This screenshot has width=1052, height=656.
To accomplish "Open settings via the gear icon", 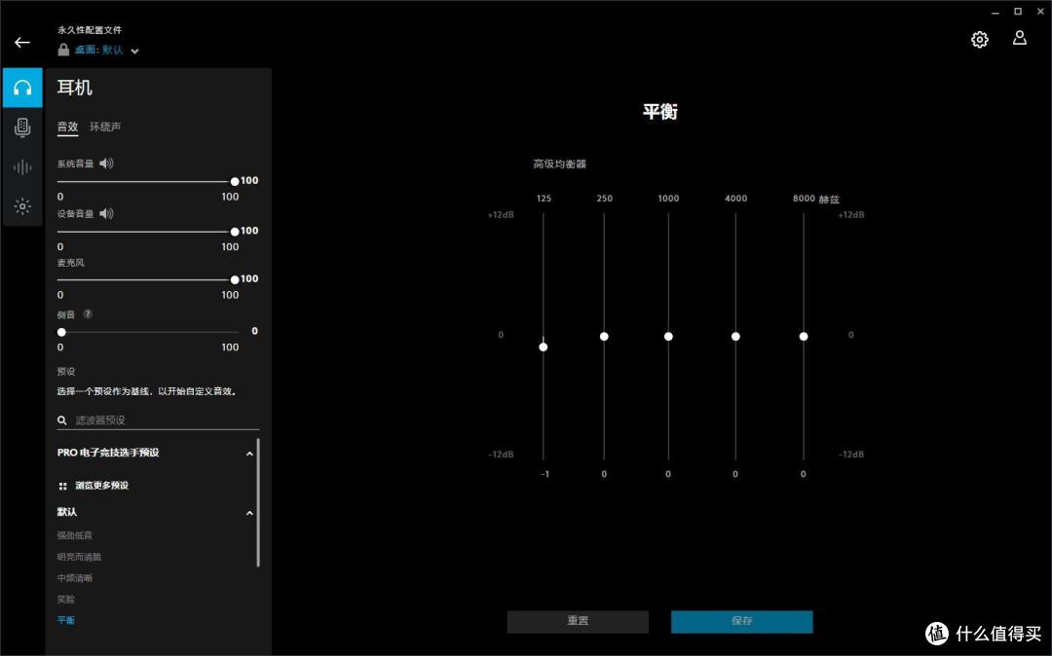I will pyautogui.click(x=980, y=40).
